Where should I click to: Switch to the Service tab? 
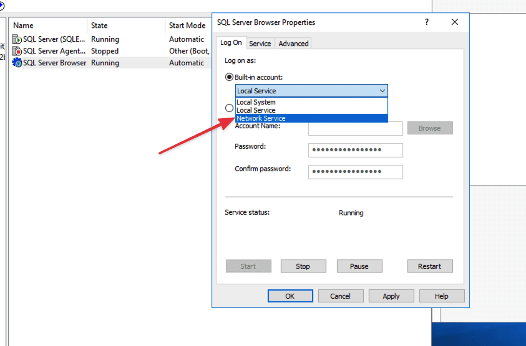point(260,44)
